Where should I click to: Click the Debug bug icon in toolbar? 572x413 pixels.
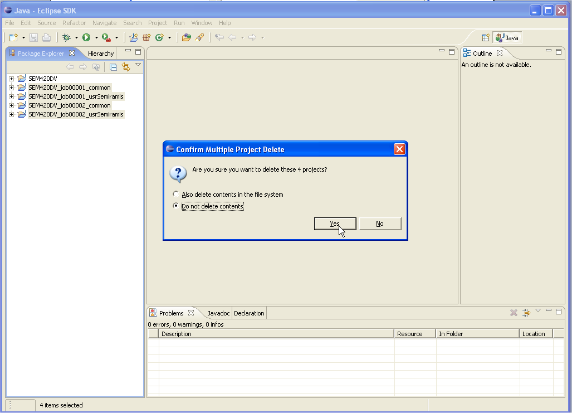click(66, 37)
